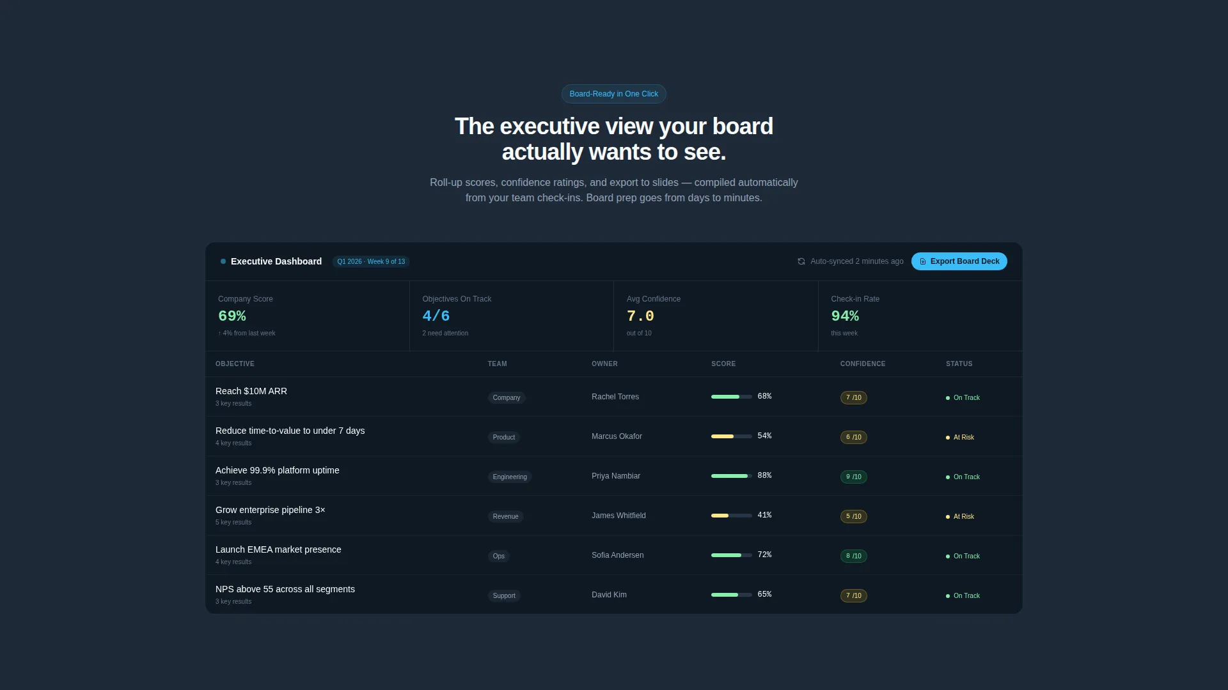Image resolution: width=1228 pixels, height=690 pixels.
Task: Click the Ops team tag
Action: tap(498, 556)
